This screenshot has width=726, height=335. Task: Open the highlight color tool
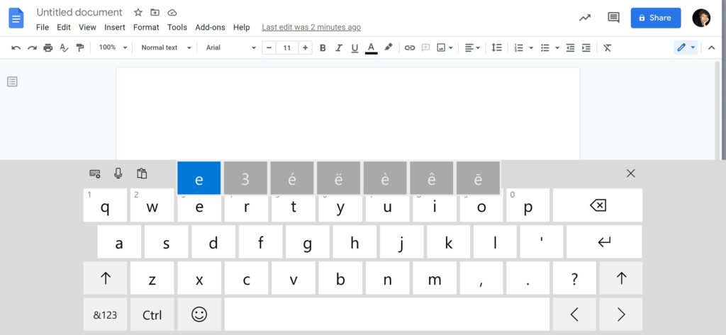tap(389, 47)
